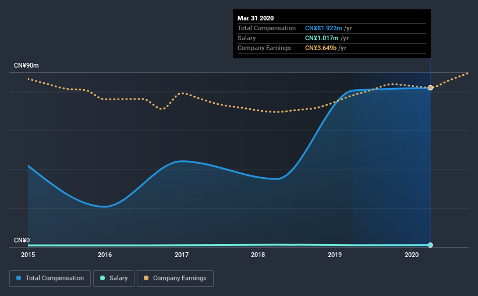
Task: Click the CN¥0 y-axis label
Action: click(x=22, y=241)
